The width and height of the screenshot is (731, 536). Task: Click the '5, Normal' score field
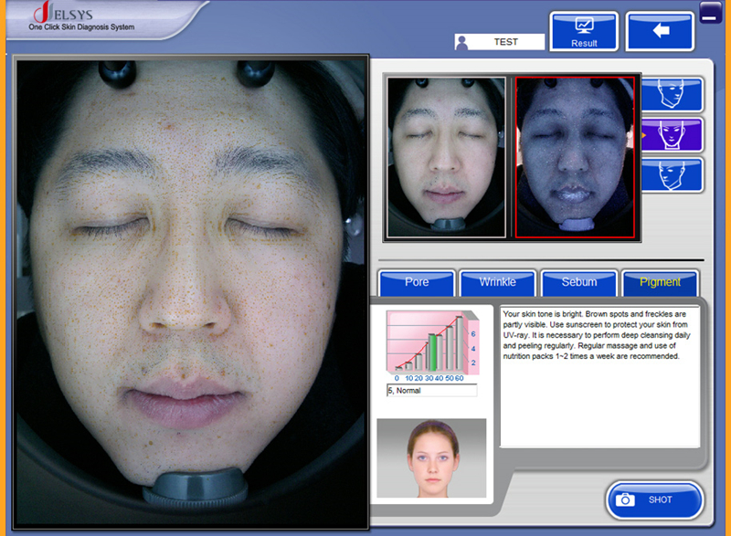click(x=431, y=391)
